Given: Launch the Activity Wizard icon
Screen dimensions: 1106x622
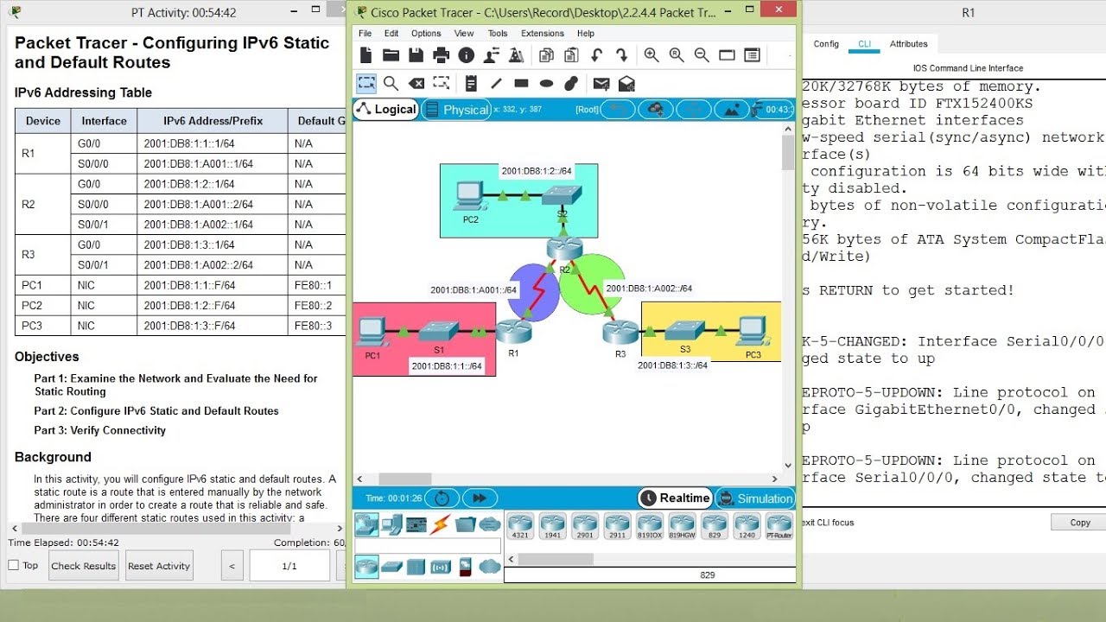Looking at the screenshot, I should tap(517, 55).
